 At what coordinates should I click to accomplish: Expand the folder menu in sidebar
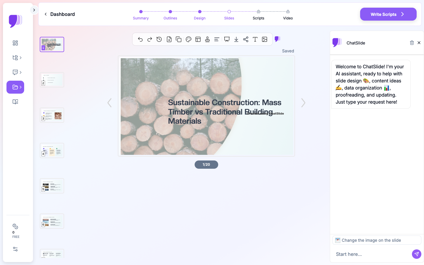[15, 87]
